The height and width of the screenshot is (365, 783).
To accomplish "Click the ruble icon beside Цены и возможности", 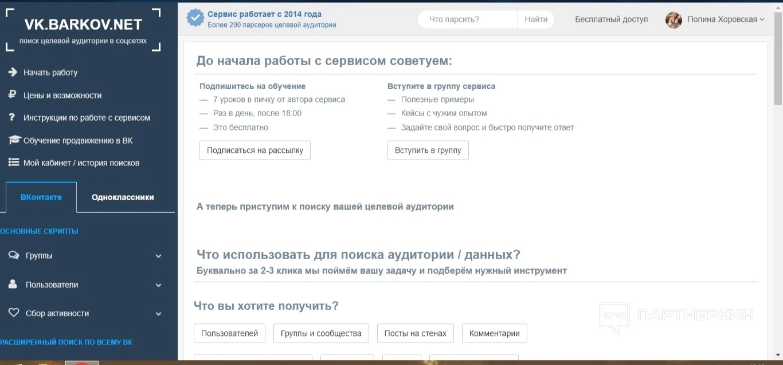I will point(12,95).
